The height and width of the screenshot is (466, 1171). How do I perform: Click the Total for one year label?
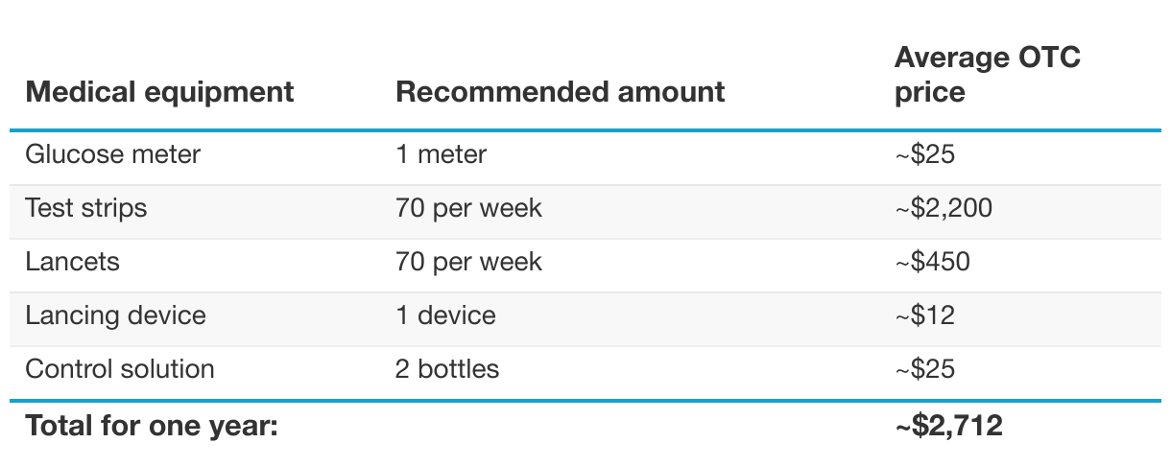coord(152,426)
